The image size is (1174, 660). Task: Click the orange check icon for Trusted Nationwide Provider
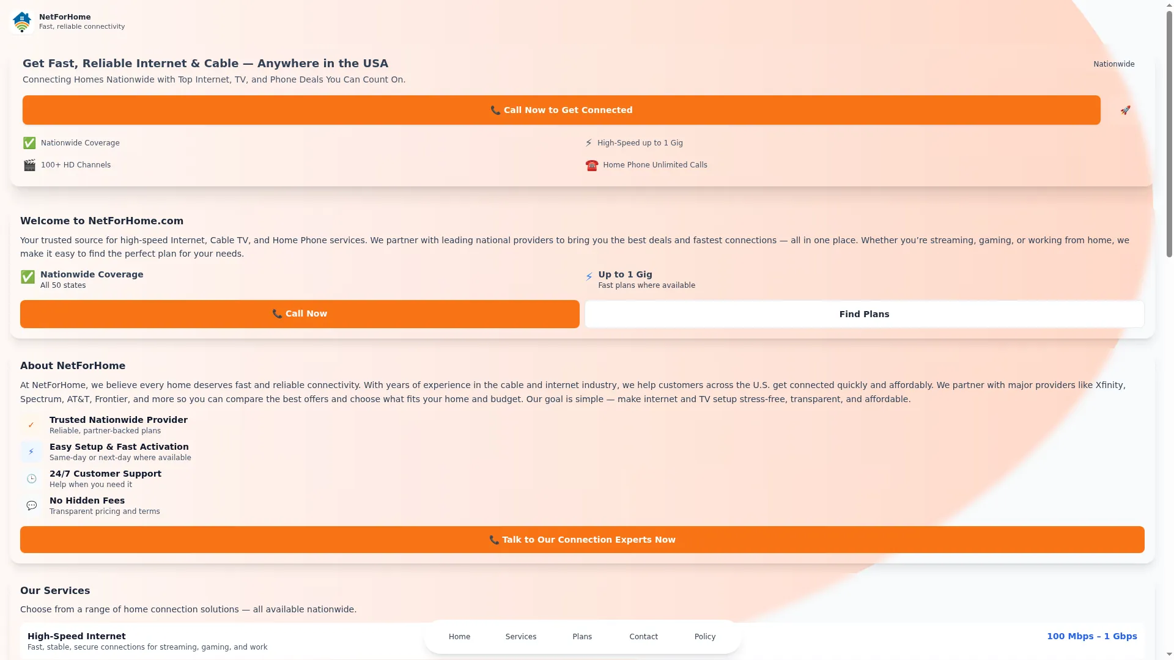pos(31,425)
